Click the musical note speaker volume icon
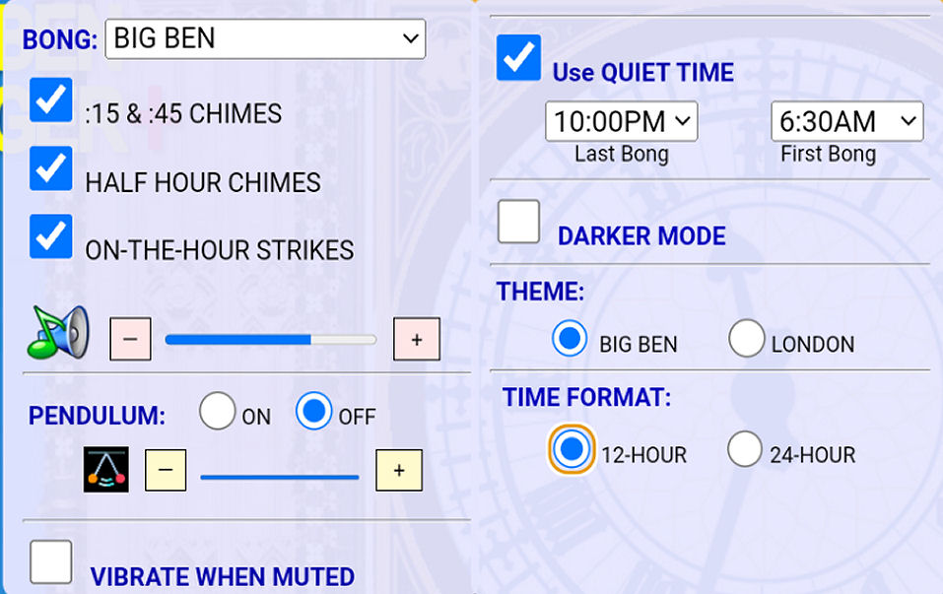Image resolution: width=943 pixels, height=594 pixels. coord(60,332)
